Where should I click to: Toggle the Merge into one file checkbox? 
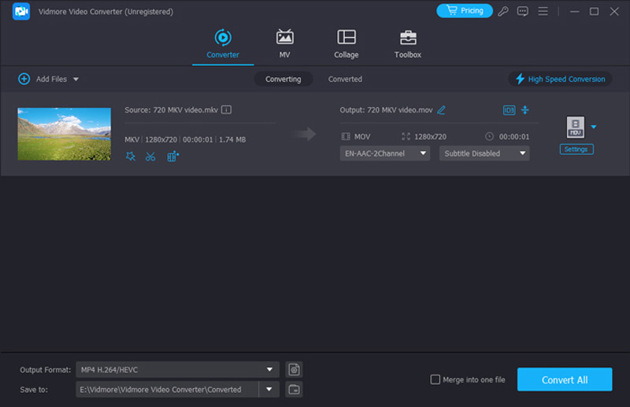435,379
